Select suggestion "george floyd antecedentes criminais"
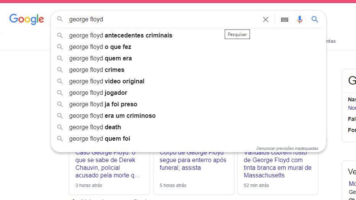356x200 pixels. click(x=188, y=36)
